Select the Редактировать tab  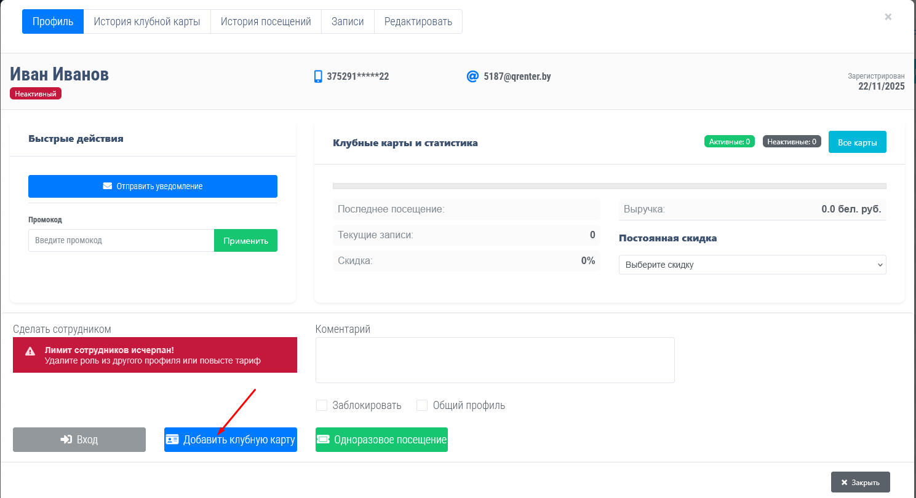click(418, 21)
